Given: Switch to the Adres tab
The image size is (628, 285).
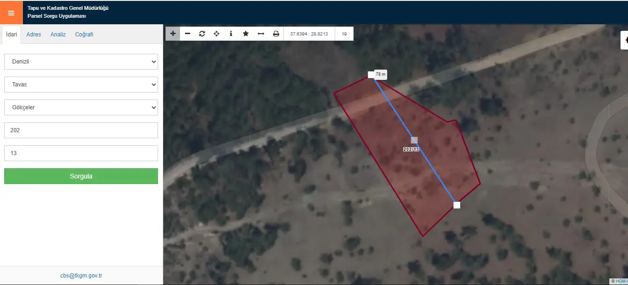Looking at the screenshot, I should pos(34,35).
